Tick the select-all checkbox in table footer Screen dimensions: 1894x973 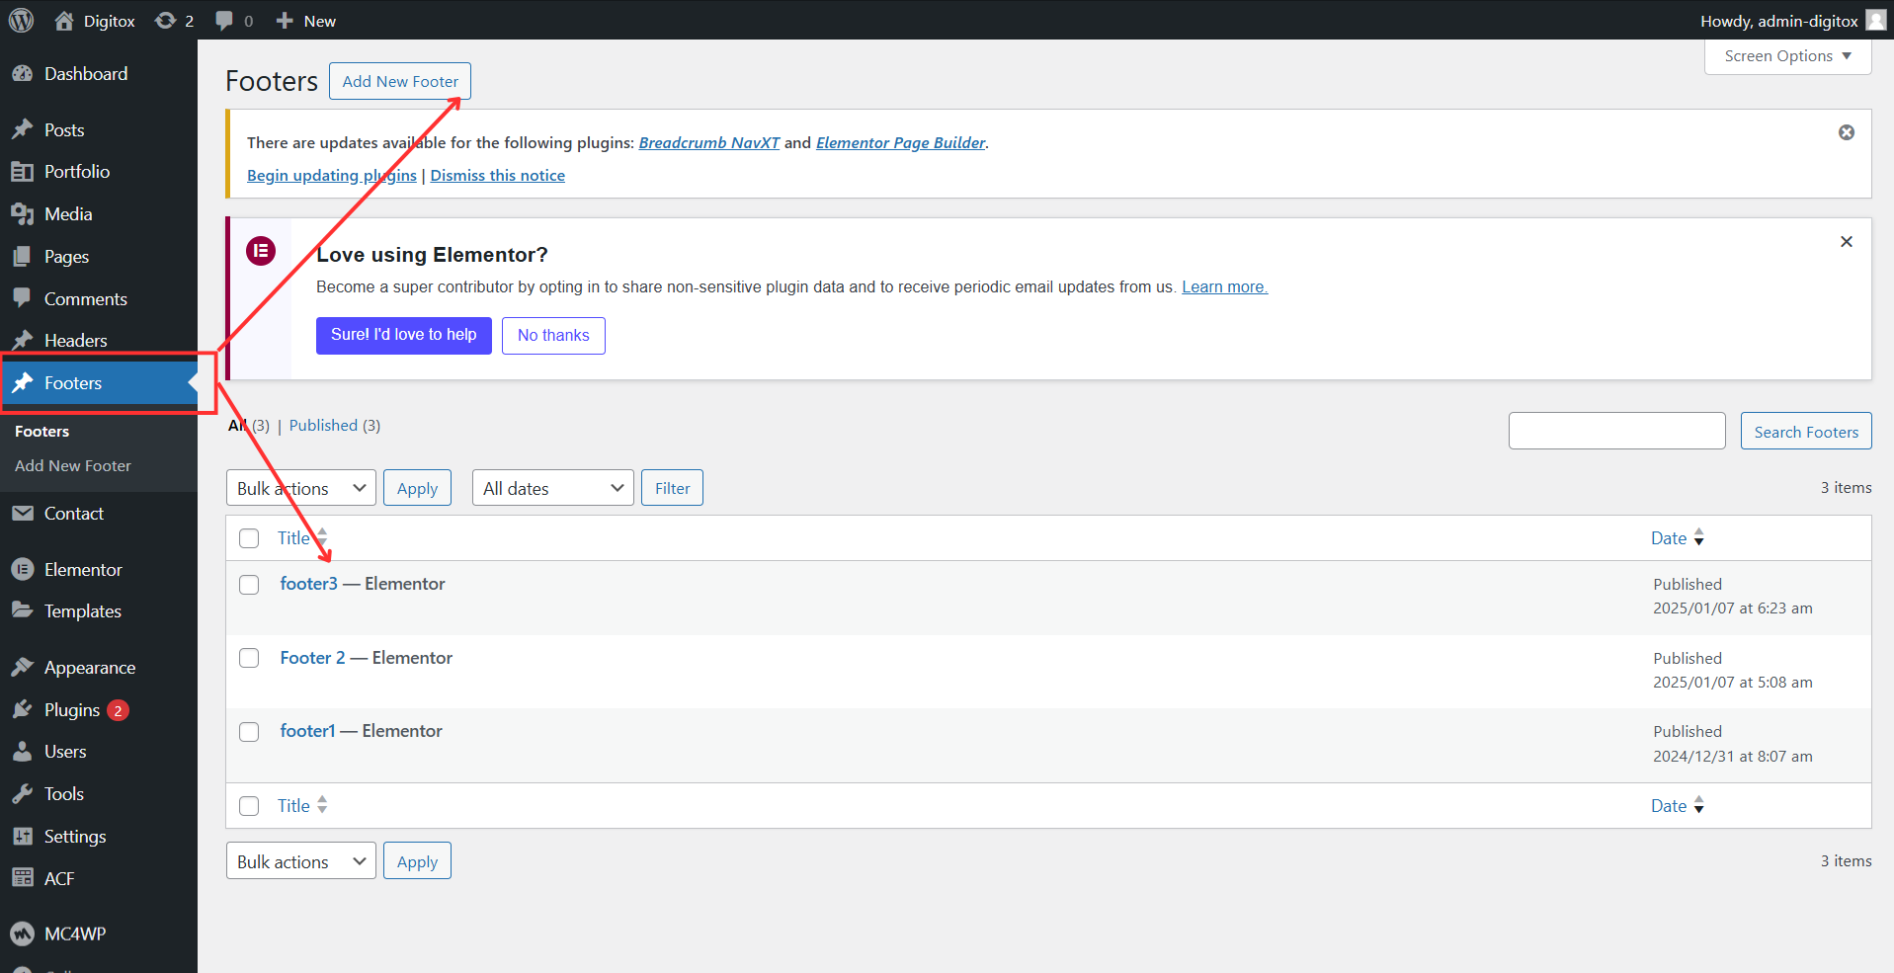249,806
